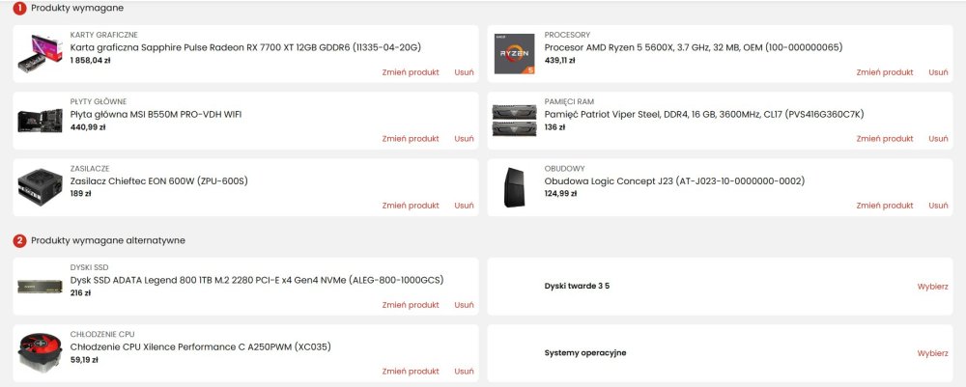The width and height of the screenshot is (966, 387).
Task: Change product for the Logic Concept case
Action: (x=885, y=206)
